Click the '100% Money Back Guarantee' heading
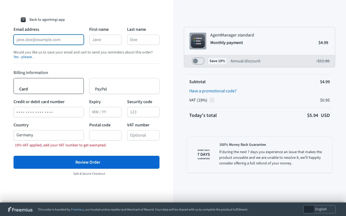346x216 pixels. click(x=242, y=145)
